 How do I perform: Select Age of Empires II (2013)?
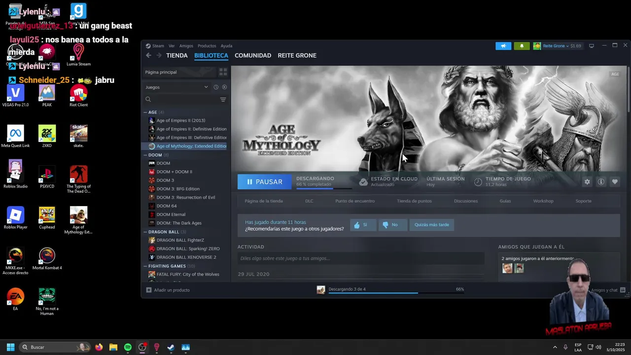click(x=180, y=120)
